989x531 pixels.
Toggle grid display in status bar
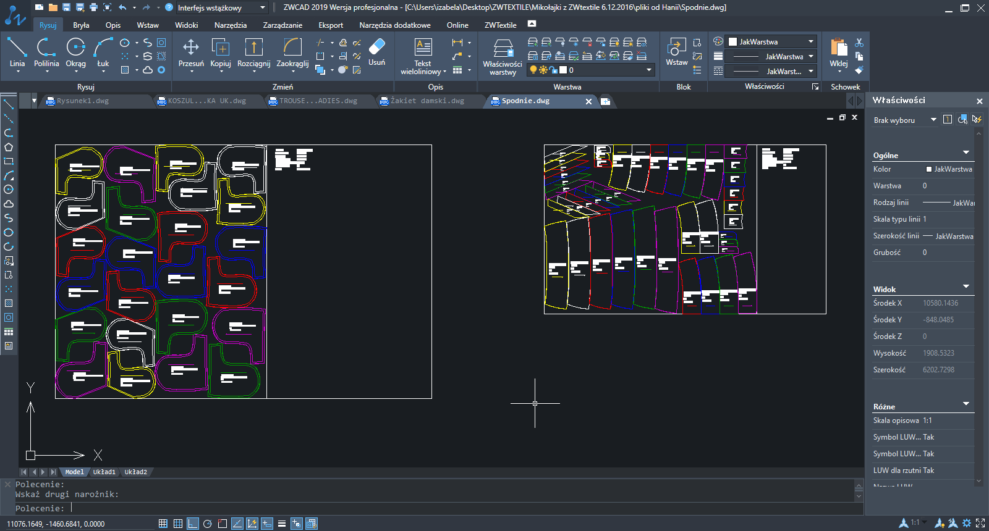click(178, 524)
